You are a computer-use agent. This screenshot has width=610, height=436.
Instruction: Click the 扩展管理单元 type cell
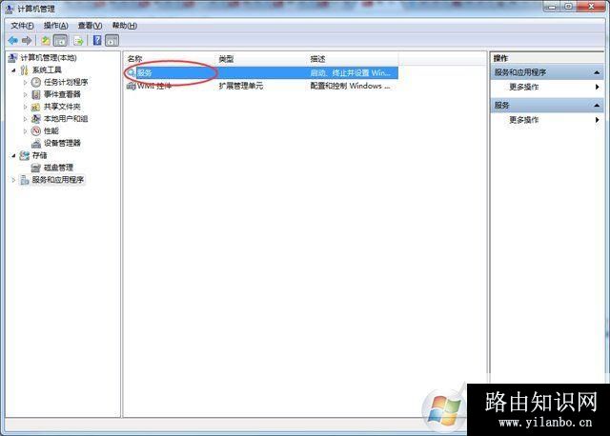[241, 86]
